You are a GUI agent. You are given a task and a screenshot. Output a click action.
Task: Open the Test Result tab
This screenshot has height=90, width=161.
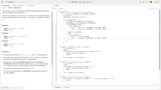point(66,87)
